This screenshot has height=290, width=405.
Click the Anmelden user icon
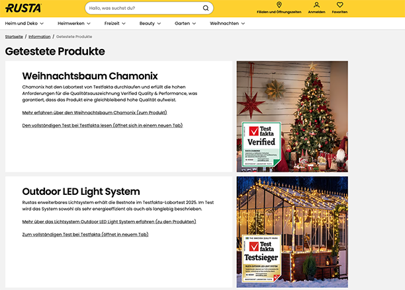click(316, 5)
